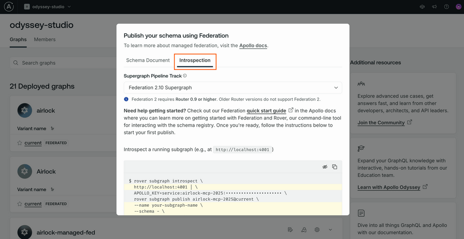Click the schema edit icon on airlock-managed-fed
This screenshot has width=464, height=239.
coord(290,230)
